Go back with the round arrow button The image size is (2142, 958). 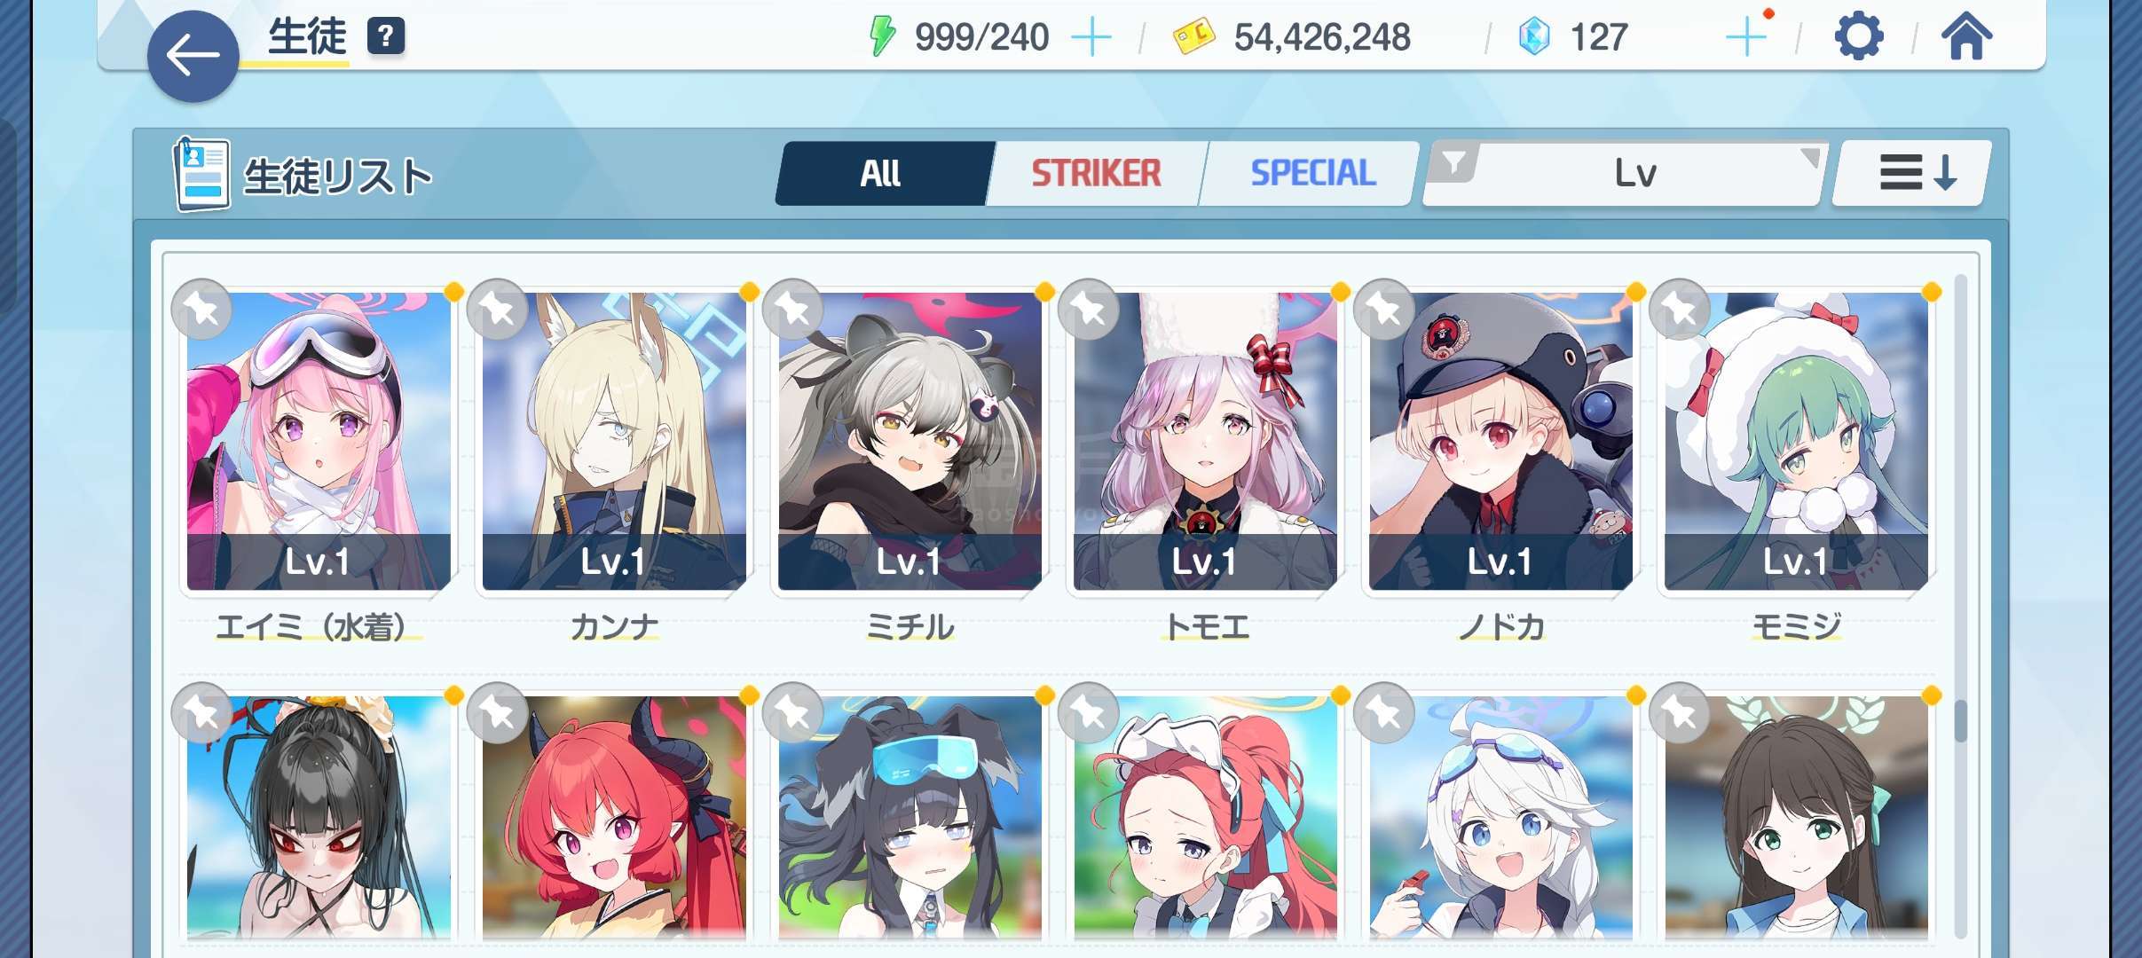[x=193, y=56]
